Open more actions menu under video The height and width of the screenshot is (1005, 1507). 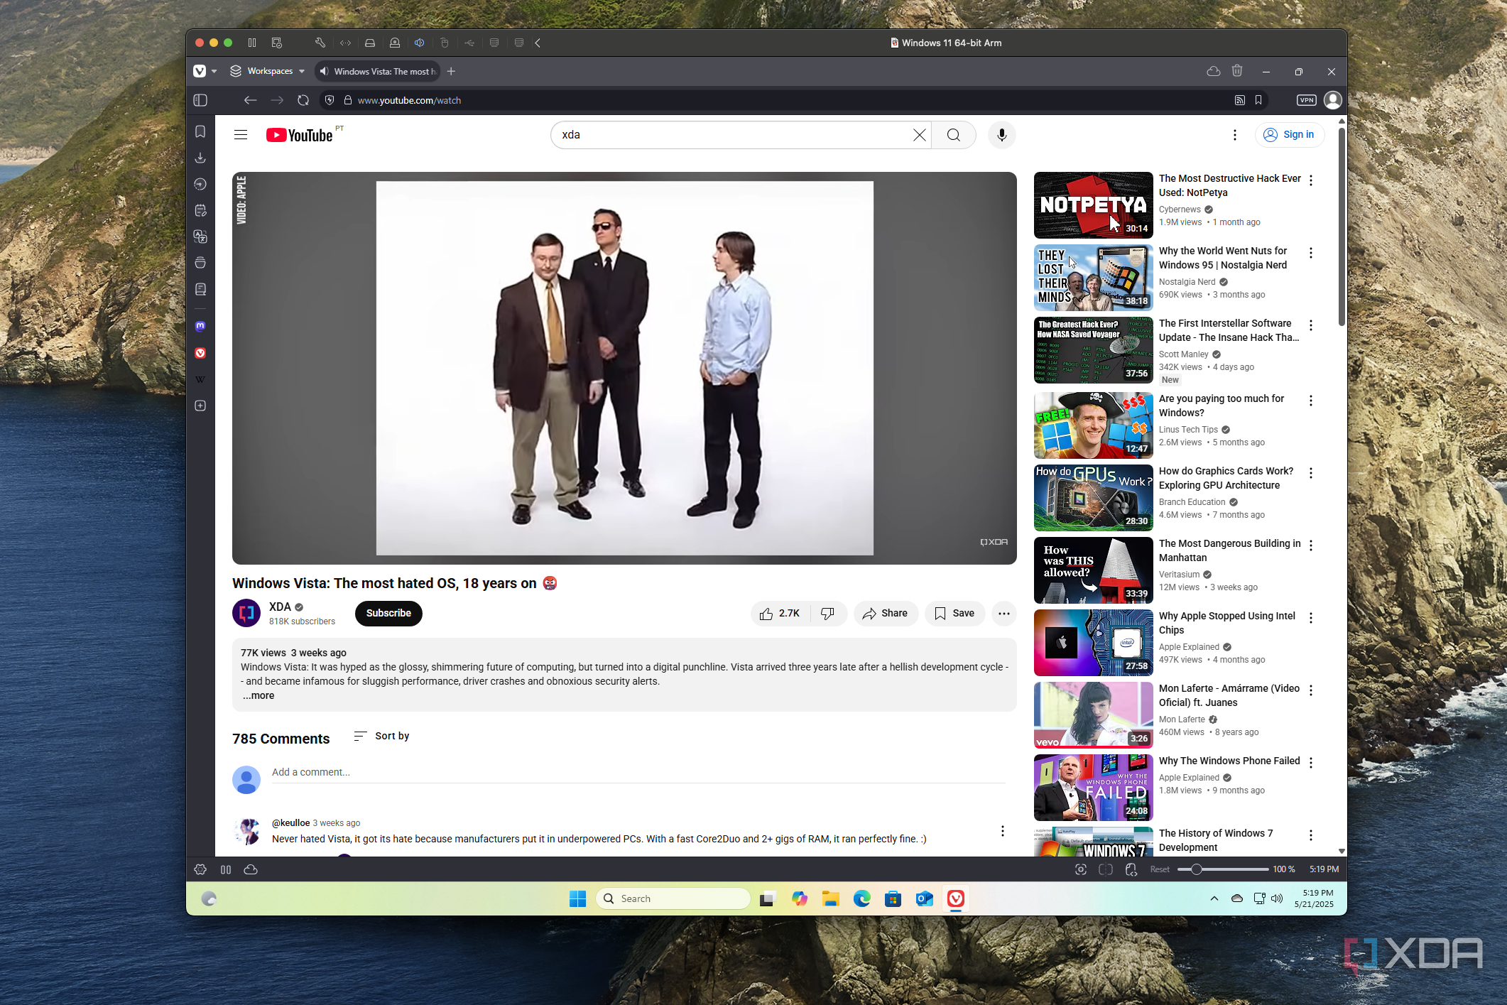coord(1003,614)
